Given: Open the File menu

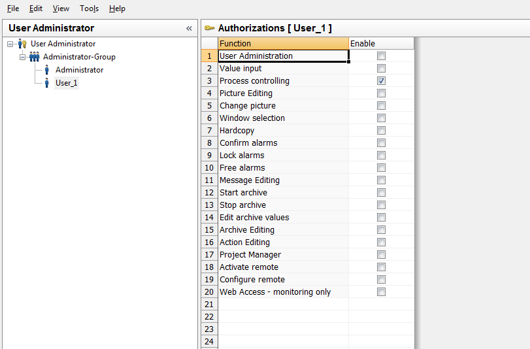Looking at the screenshot, I should click(x=13, y=8).
